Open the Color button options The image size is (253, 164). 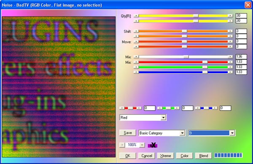pos(184,156)
